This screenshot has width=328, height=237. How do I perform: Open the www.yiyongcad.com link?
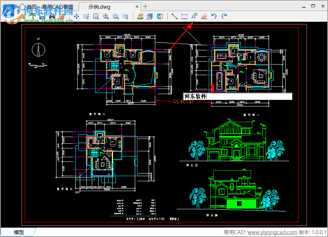click(272, 232)
